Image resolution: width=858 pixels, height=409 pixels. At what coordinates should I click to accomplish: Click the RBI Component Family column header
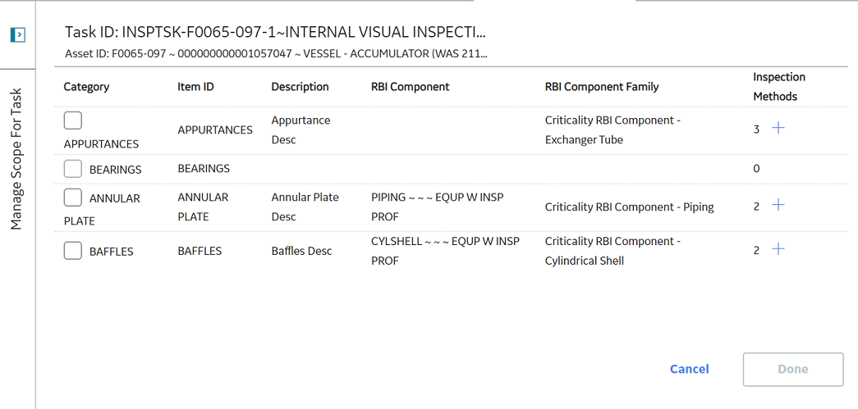tap(602, 87)
